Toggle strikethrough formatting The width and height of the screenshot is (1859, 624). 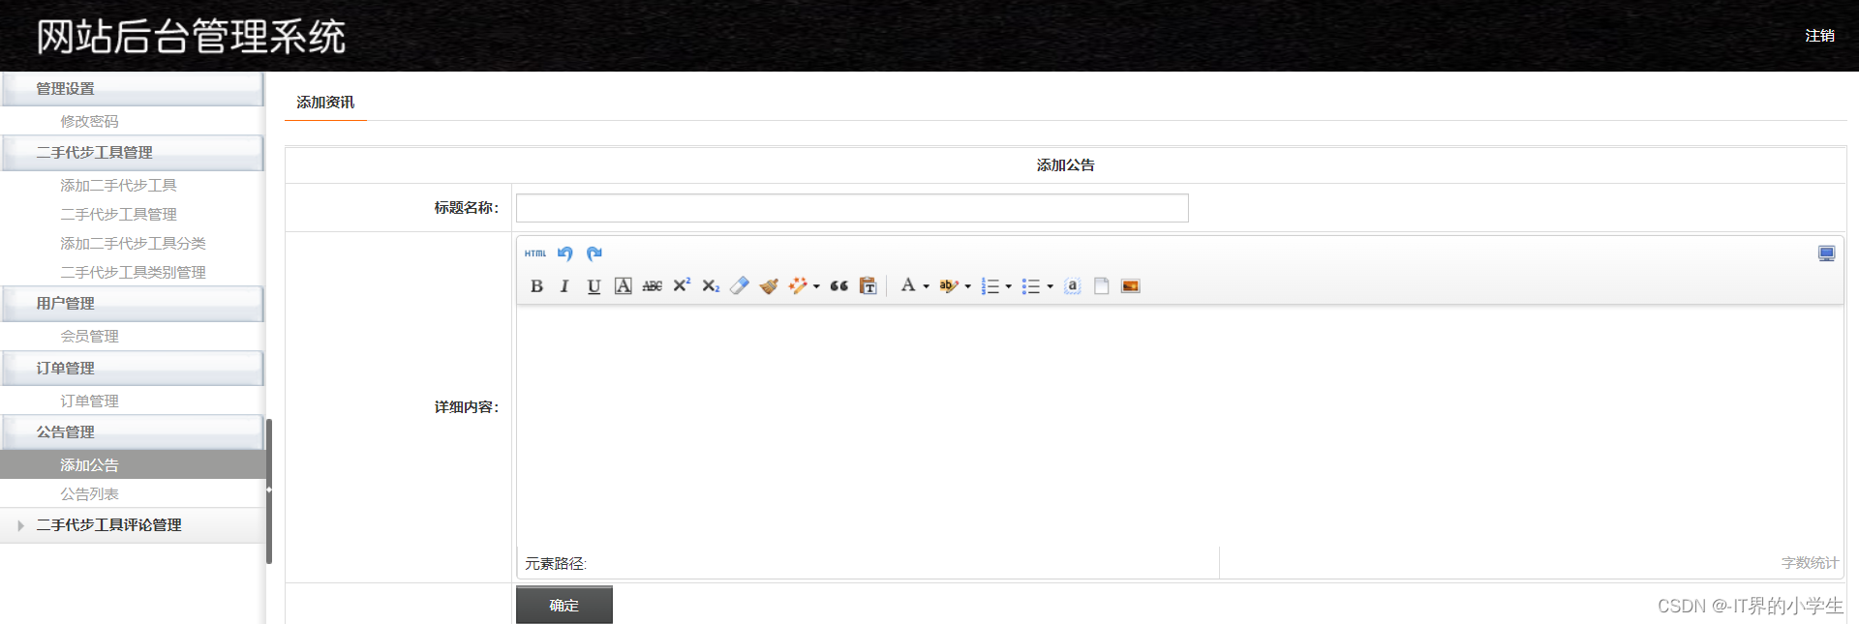(653, 286)
